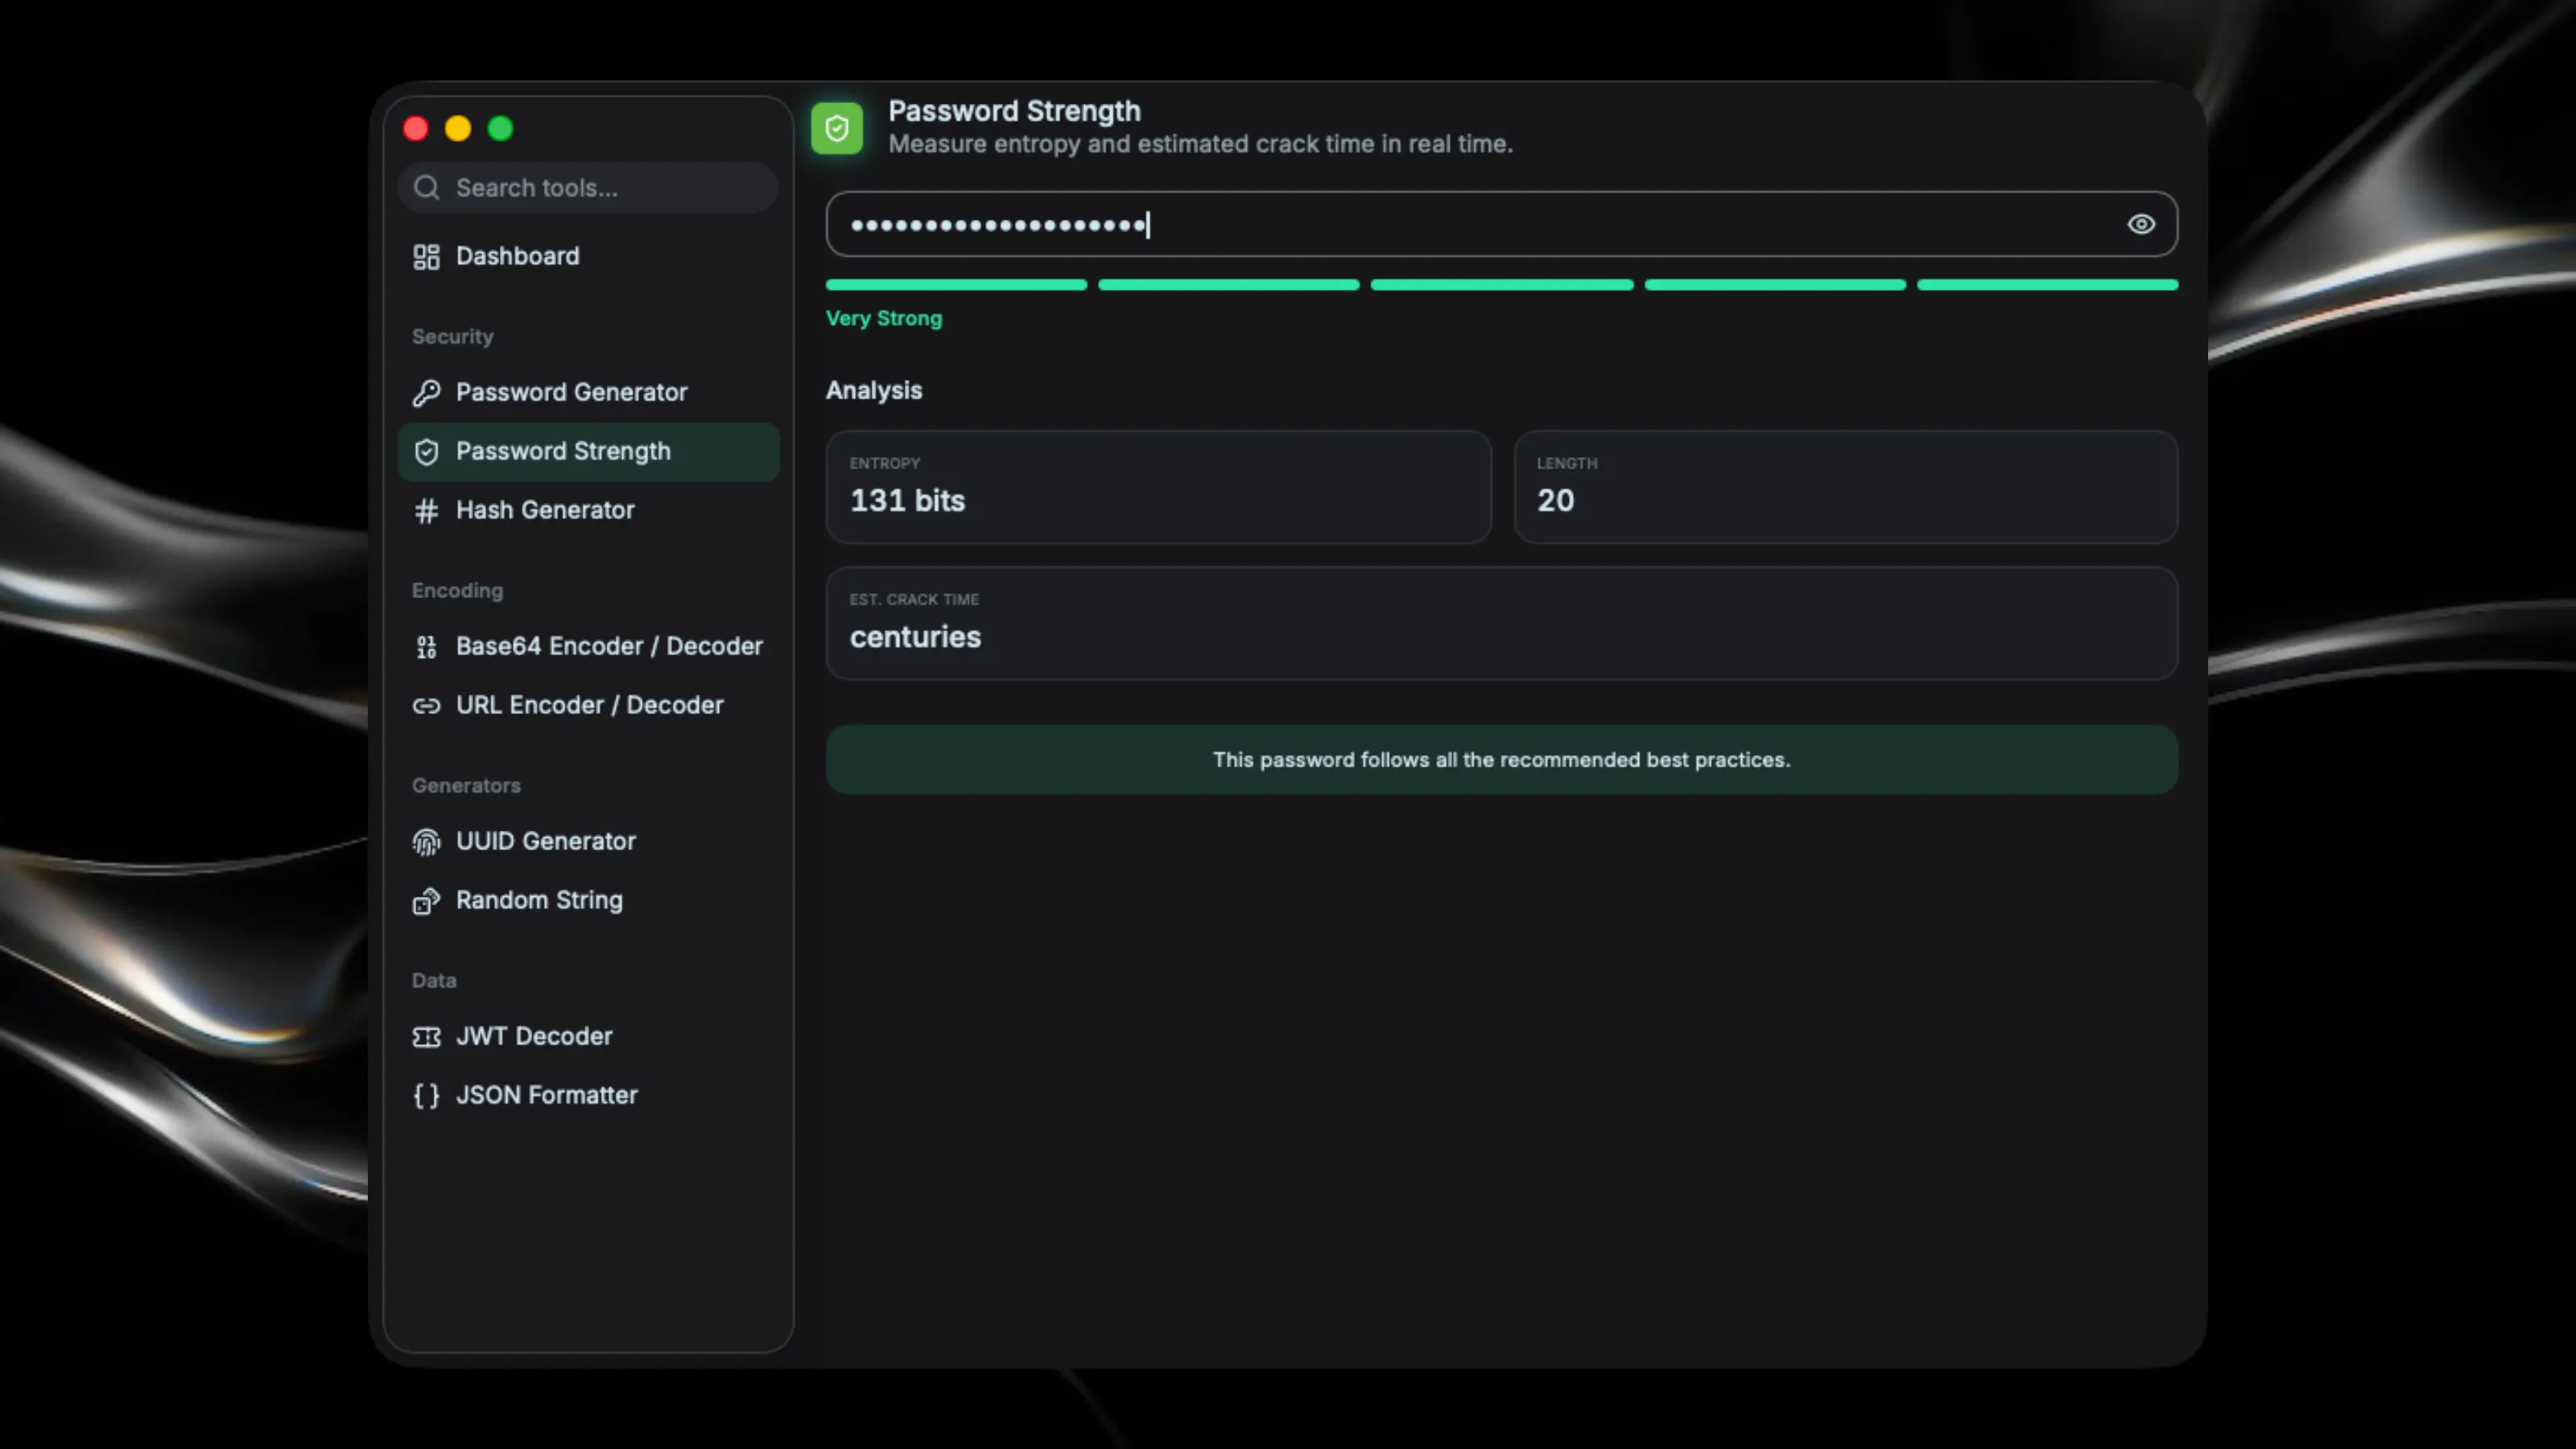Click the last strength meter segment

pos(2048,285)
